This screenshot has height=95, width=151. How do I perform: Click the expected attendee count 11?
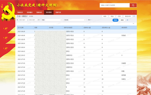[x=84, y=75]
